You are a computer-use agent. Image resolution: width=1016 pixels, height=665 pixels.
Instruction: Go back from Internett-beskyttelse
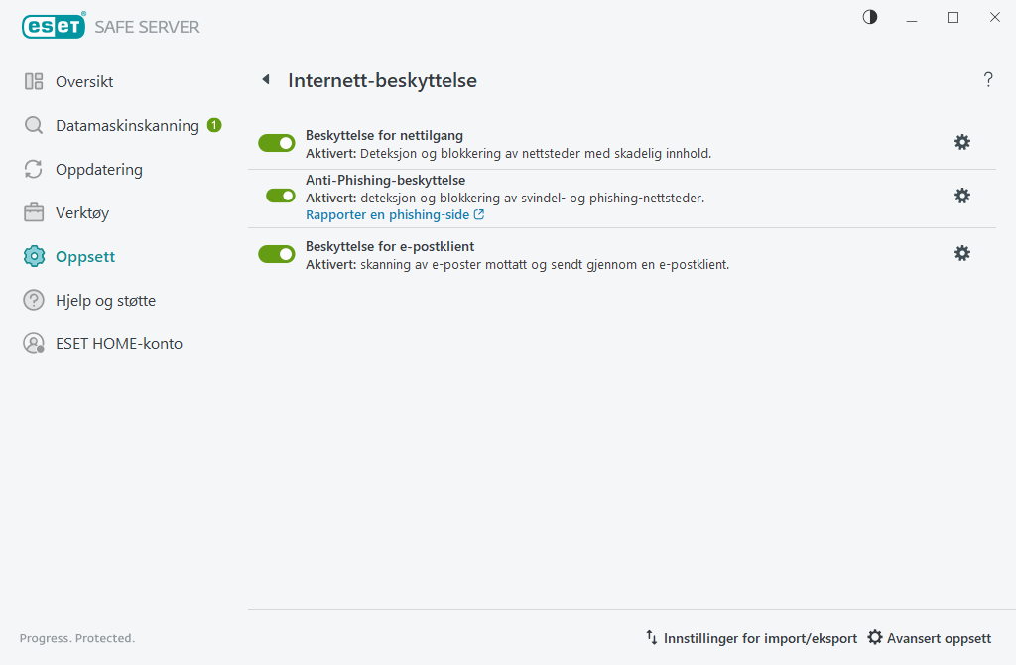point(265,79)
